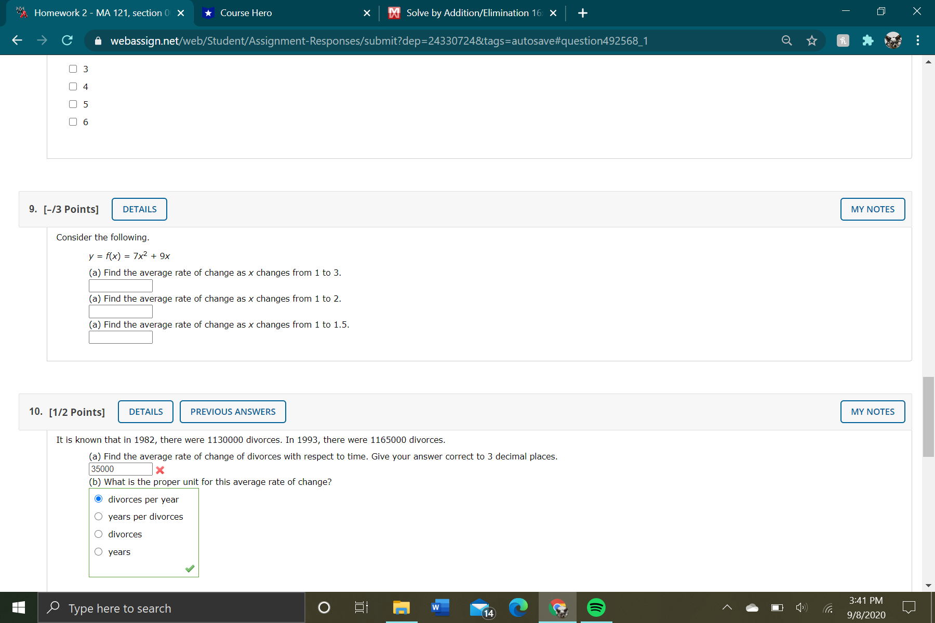Expand hidden icons in the system tray
The height and width of the screenshot is (623, 935).
727,607
